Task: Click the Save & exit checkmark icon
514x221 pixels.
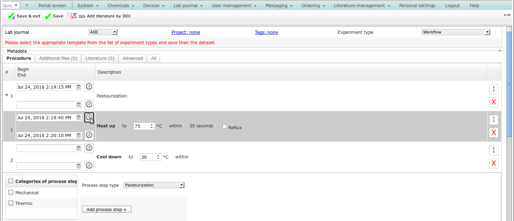Action: point(11,16)
